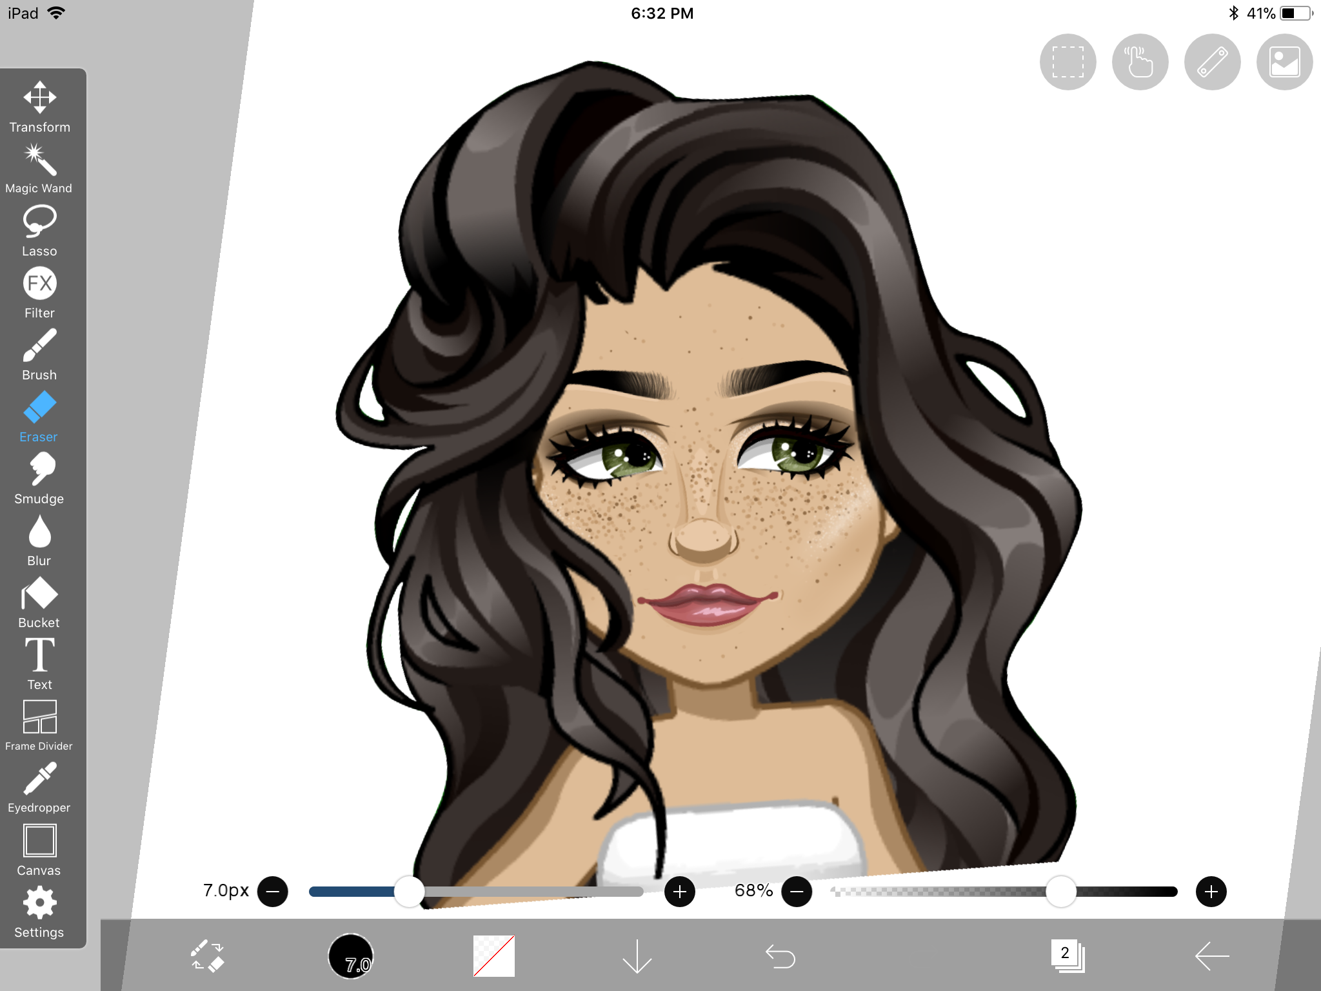Tap the Wi-Fi status icon
The image size is (1321, 991).
(57, 13)
